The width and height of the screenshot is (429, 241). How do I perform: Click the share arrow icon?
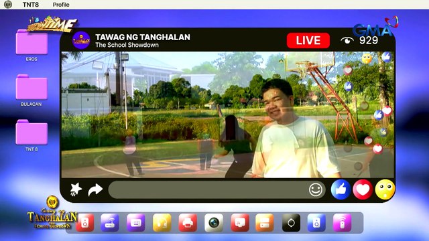pos(95,189)
